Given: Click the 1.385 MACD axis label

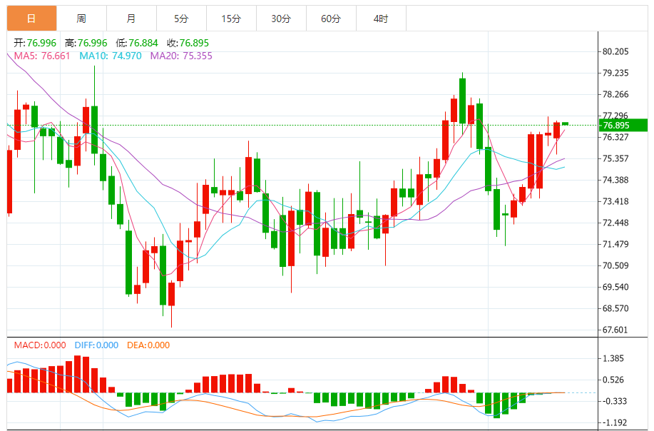Looking at the screenshot, I should coord(613,358).
